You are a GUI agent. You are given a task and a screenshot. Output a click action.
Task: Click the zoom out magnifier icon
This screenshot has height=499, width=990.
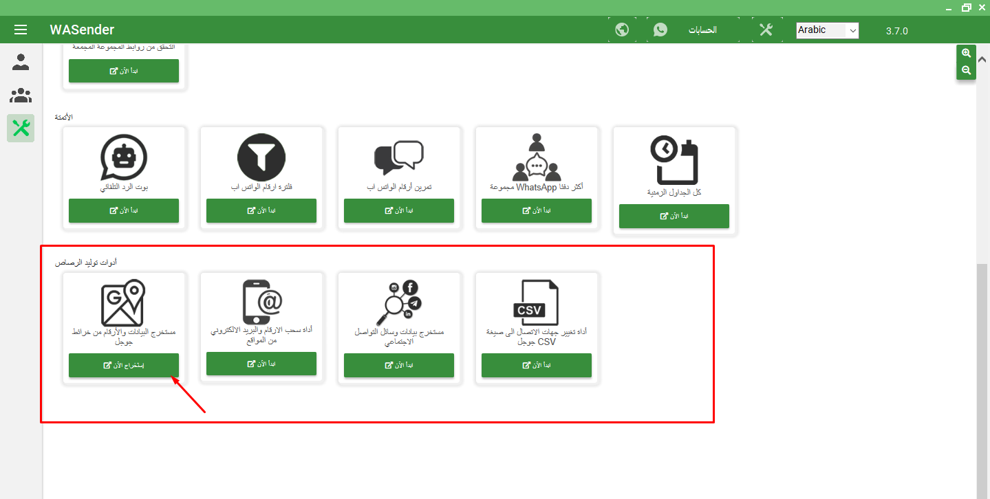(966, 71)
